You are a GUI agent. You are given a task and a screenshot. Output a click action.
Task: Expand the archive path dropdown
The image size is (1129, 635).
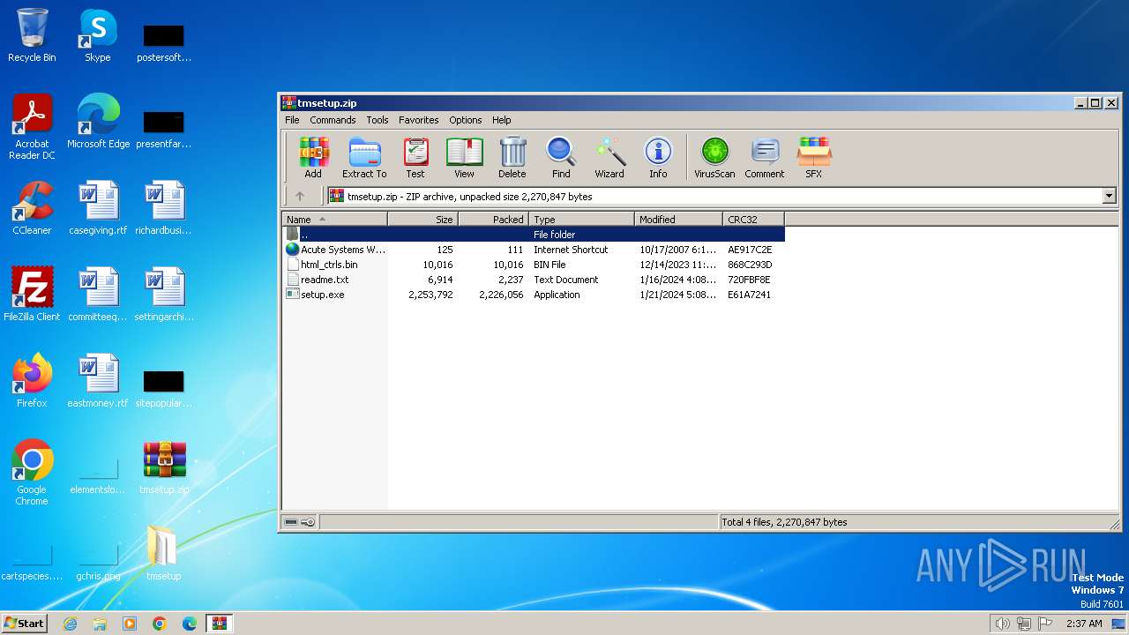1110,196
